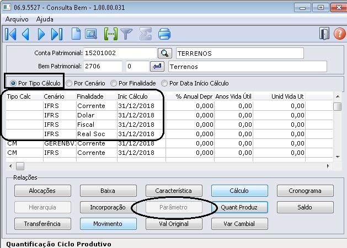This screenshot has width=347, height=248.
Task: Click magnifier next to Conta Patrimonial
Action: point(164,53)
